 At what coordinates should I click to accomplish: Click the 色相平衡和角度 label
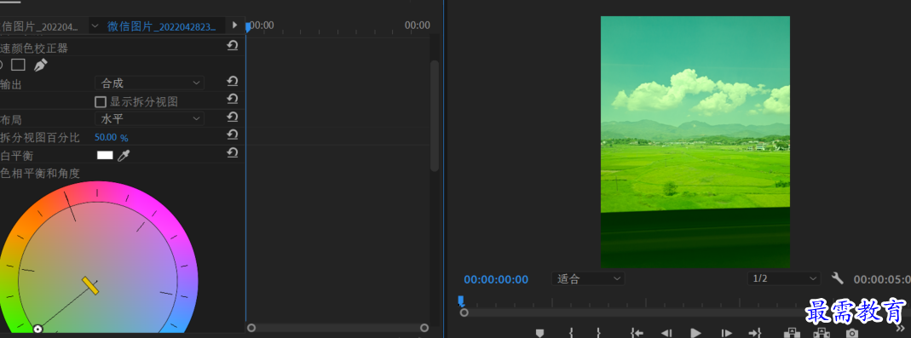tap(40, 173)
